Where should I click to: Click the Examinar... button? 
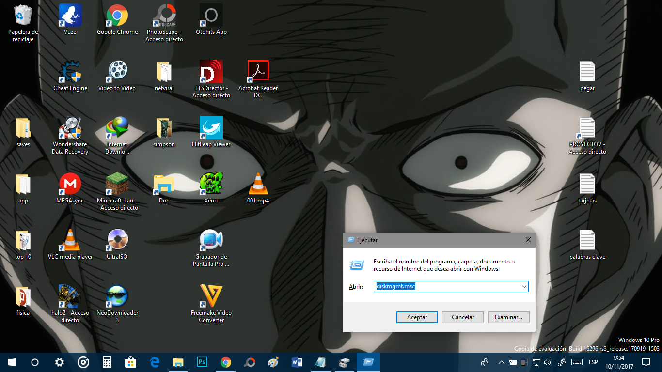point(508,317)
